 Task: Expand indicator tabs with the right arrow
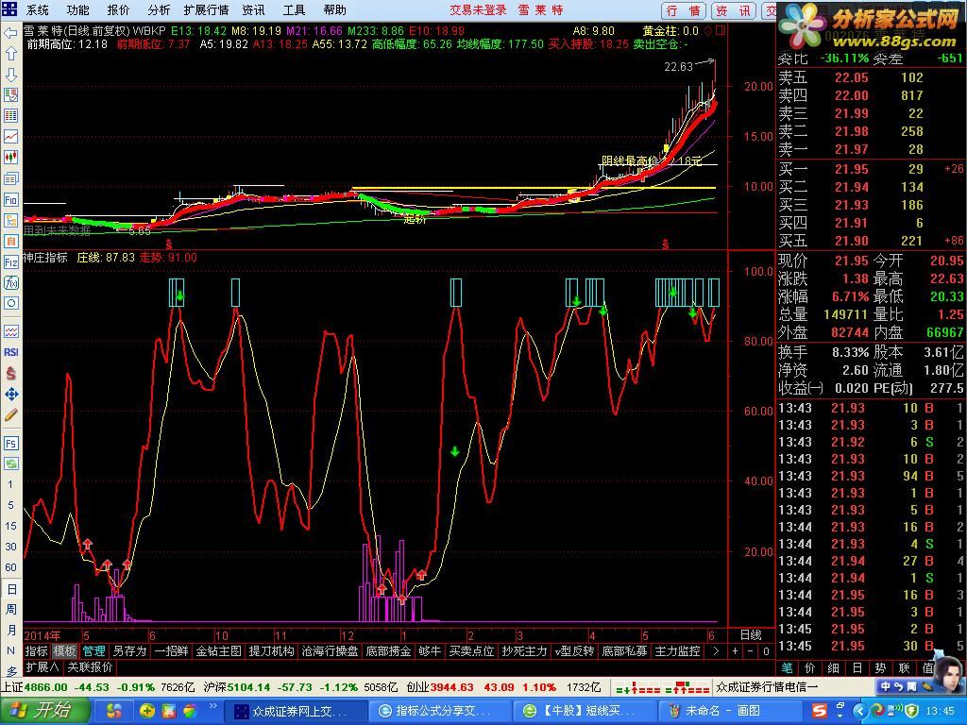tap(716, 651)
